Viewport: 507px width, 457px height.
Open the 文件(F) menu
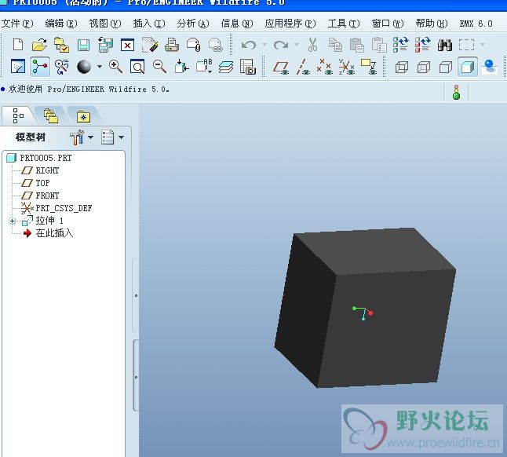[17, 24]
